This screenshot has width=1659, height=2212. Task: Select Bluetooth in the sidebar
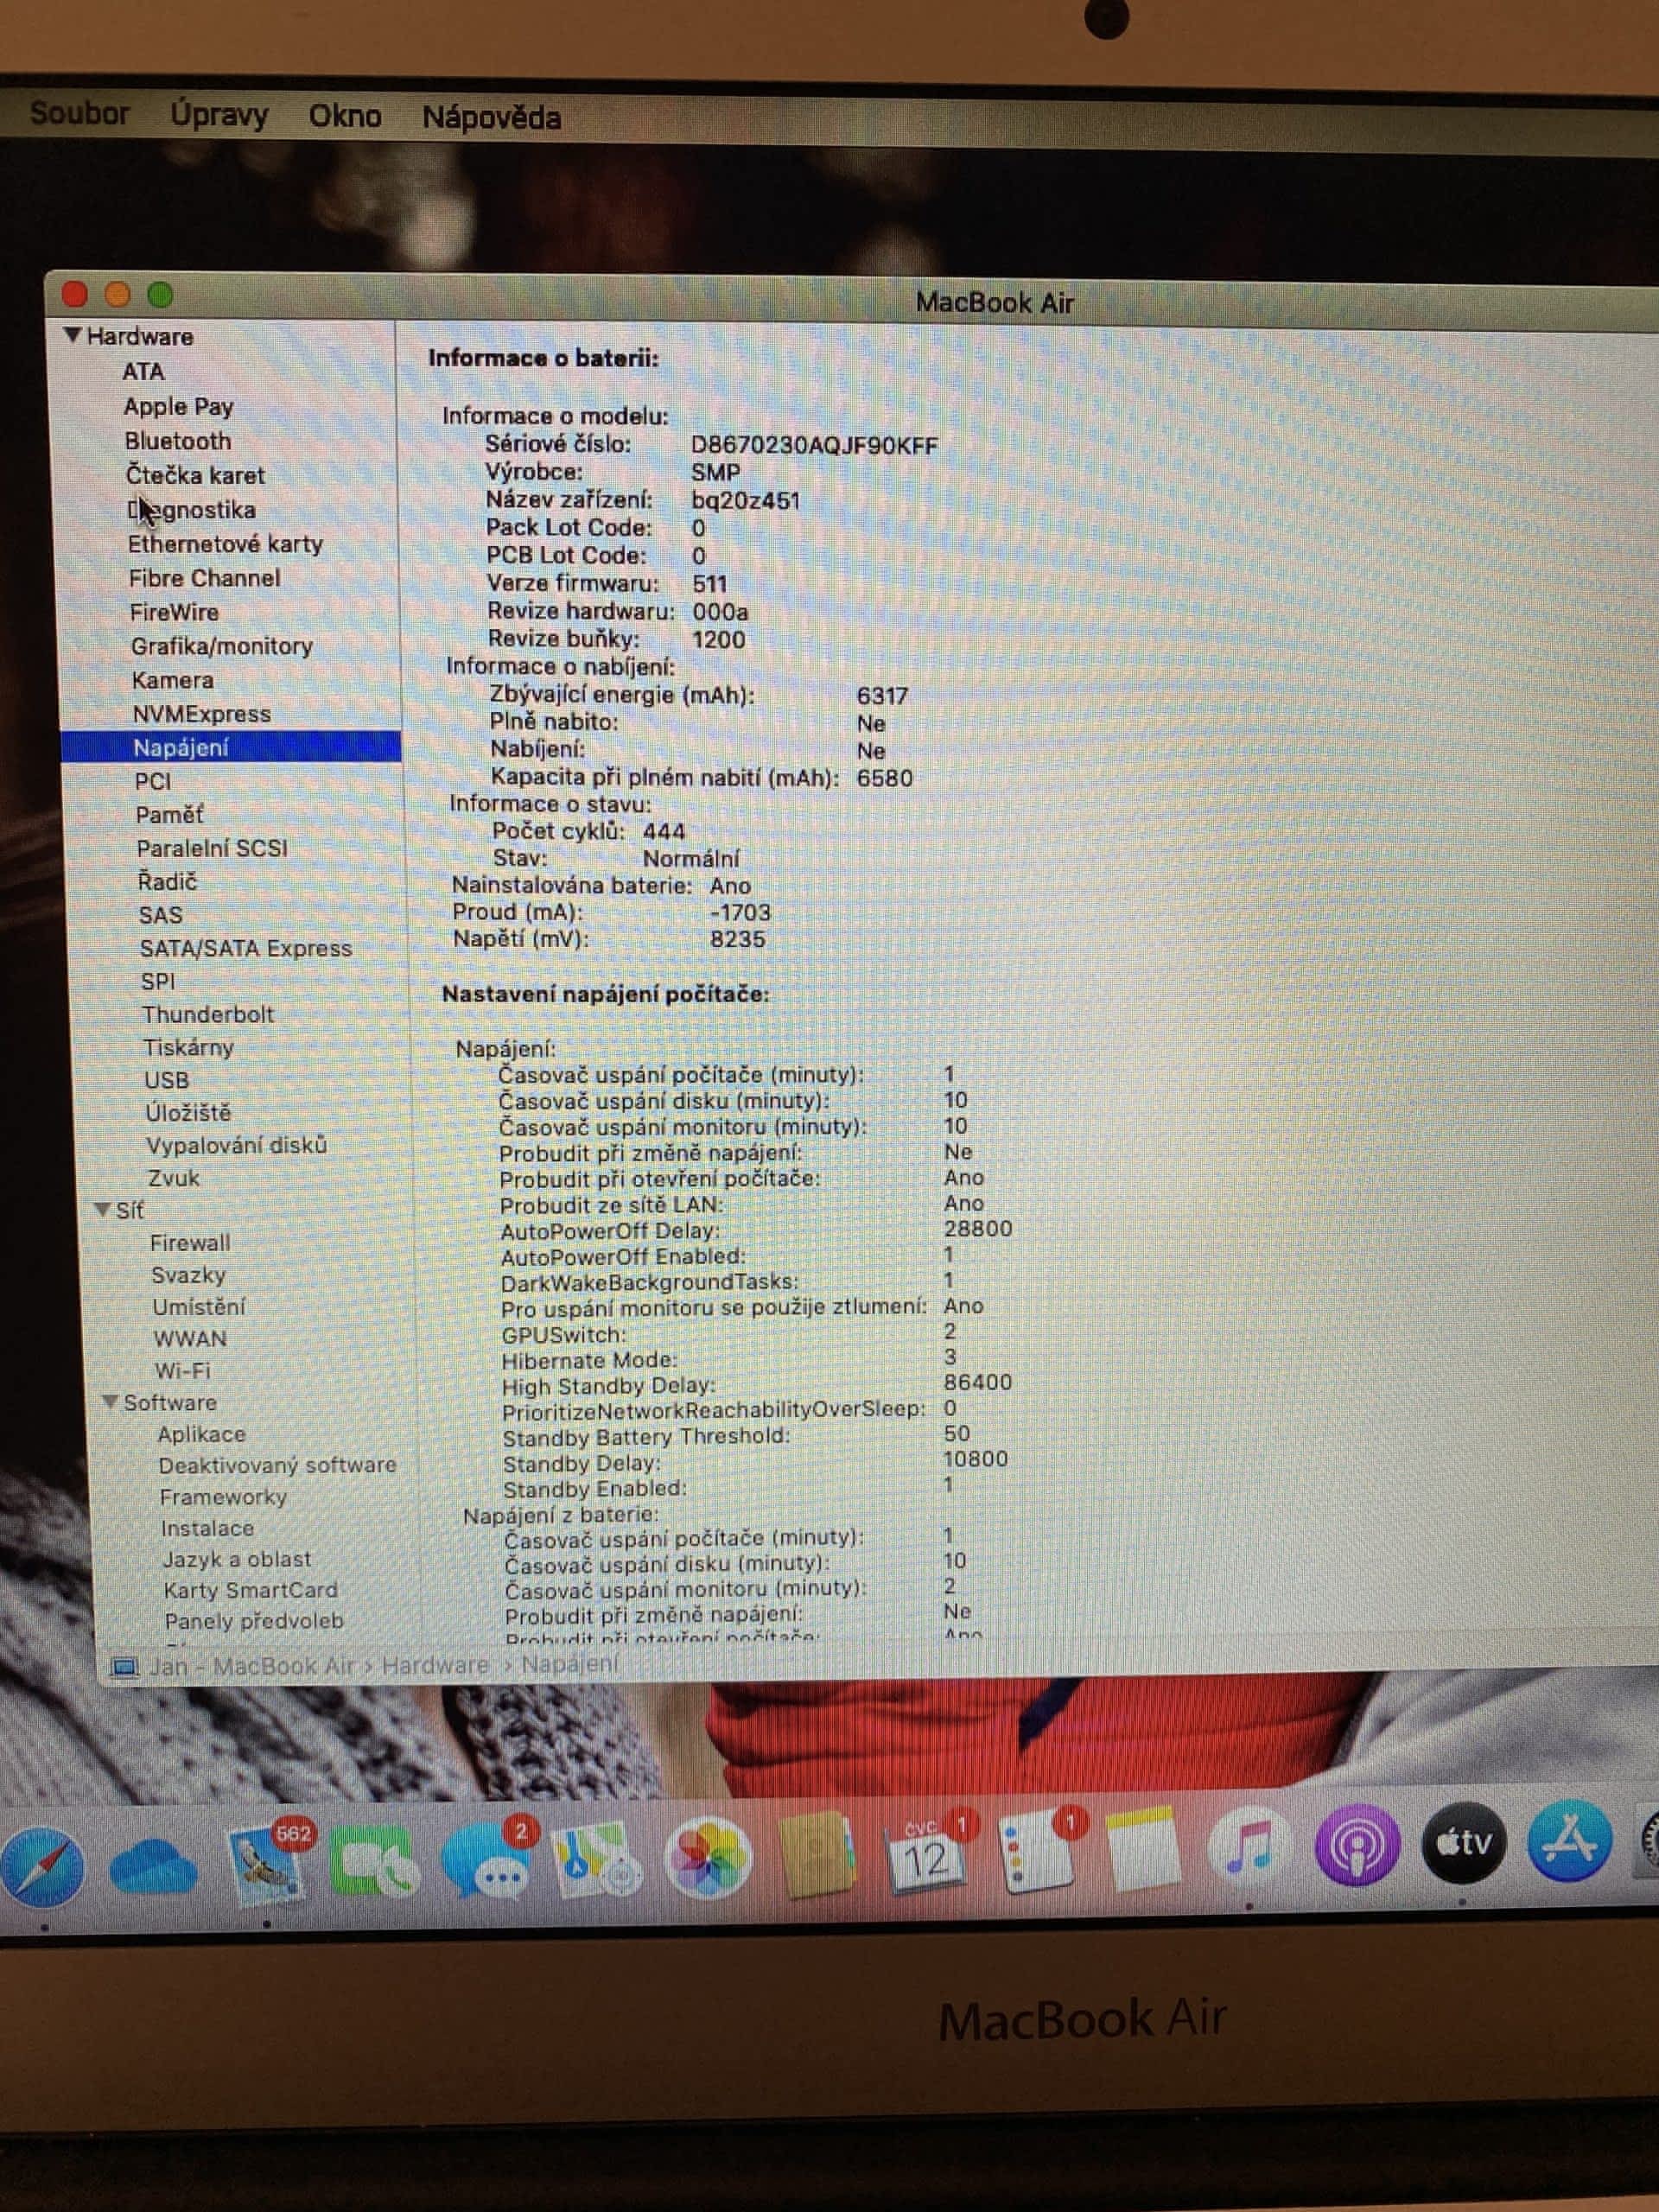coord(177,441)
